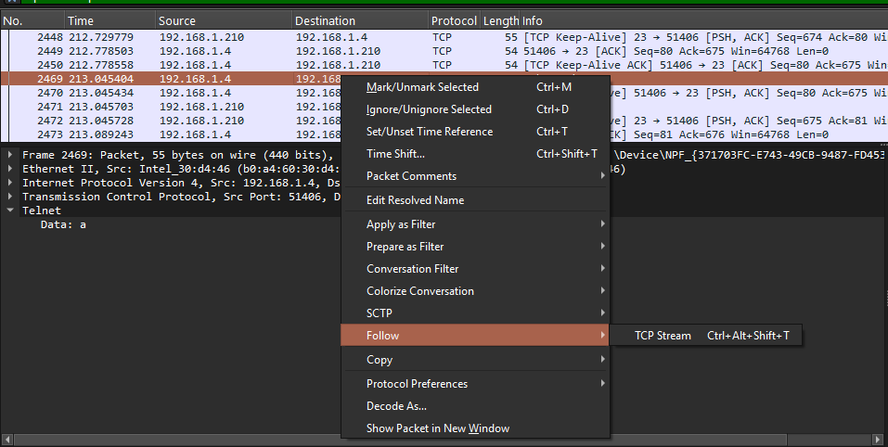Click the bottom horizontal scrollbar

pyautogui.click(x=167, y=439)
